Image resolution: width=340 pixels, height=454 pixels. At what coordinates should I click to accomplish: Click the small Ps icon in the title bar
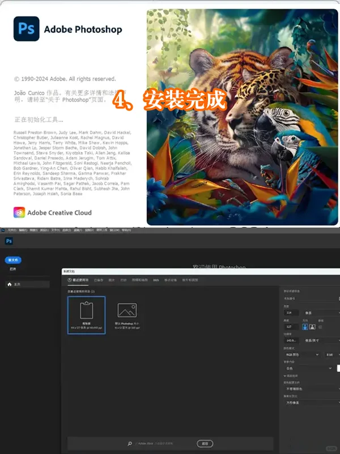coord(3,230)
